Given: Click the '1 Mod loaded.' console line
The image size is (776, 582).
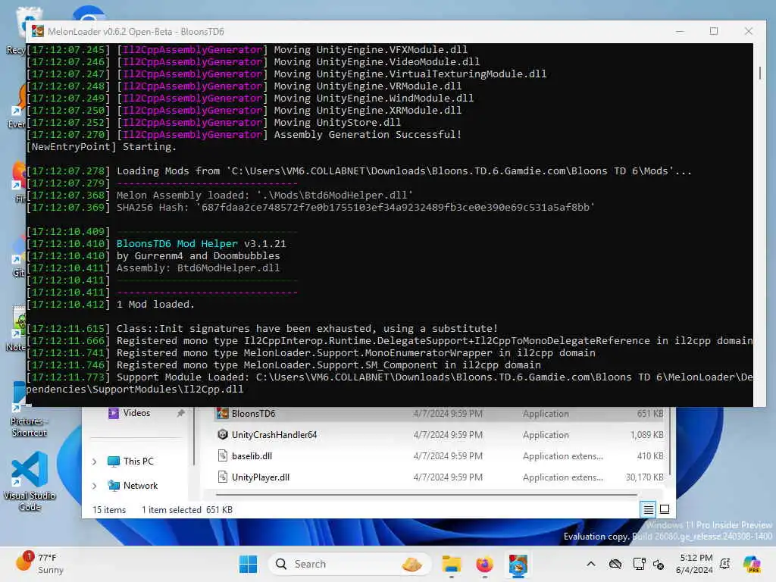Looking at the screenshot, I should point(155,305).
